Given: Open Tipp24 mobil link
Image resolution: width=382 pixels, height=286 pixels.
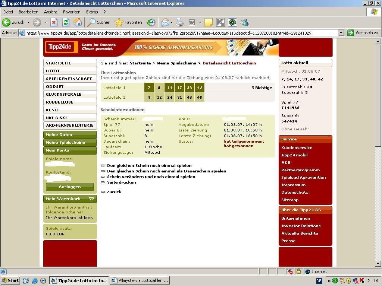Looking at the screenshot, I should (x=294, y=155).
